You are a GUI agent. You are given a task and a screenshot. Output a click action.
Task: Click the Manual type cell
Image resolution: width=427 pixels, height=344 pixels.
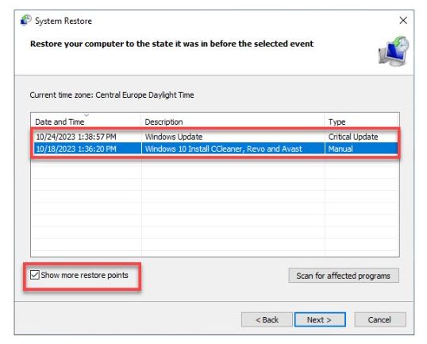(340, 149)
